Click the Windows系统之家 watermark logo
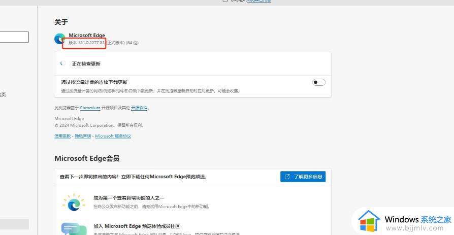The height and width of the screenshot is (235, 454). [370, 222]
